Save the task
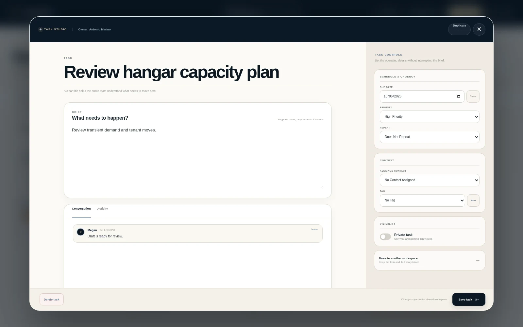Image resolution: width=523 pixels, height=327 pixels. pos(469,300)
